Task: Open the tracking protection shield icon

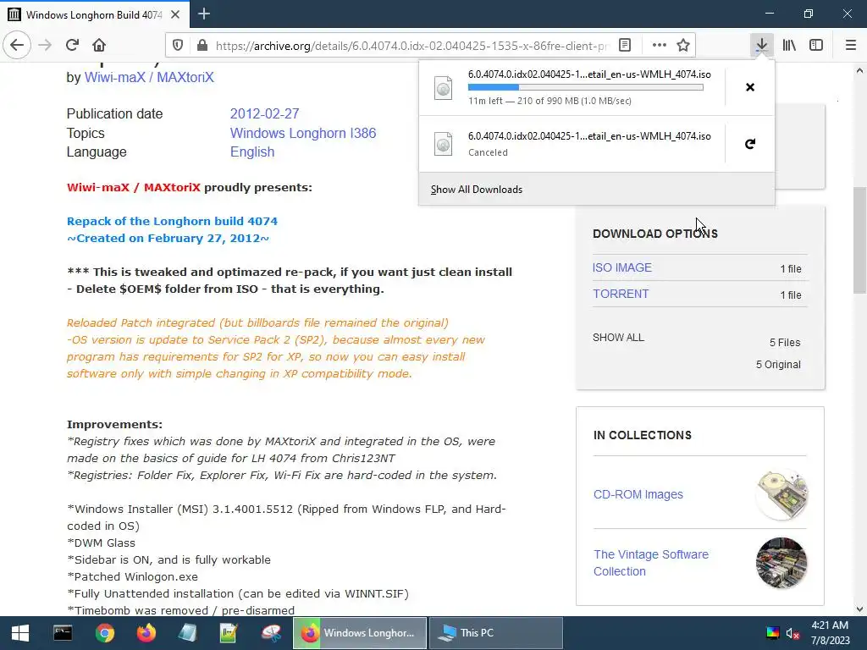Action: [178, 46]
